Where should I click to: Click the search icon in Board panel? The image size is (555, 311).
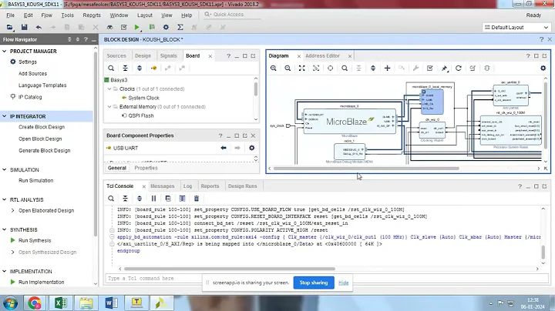click(x=111, y=69)
